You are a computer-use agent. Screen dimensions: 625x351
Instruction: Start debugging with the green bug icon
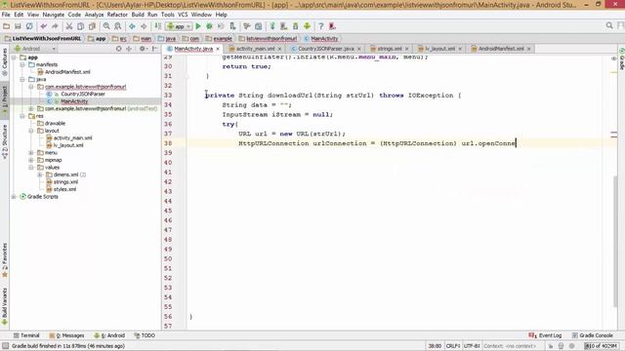click(209, 26)
